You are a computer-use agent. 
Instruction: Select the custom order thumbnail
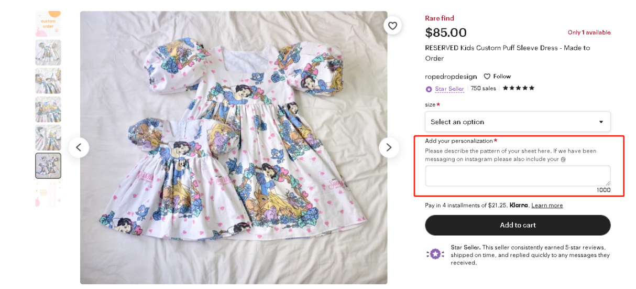pyautogui.click(x=48, y=24)
